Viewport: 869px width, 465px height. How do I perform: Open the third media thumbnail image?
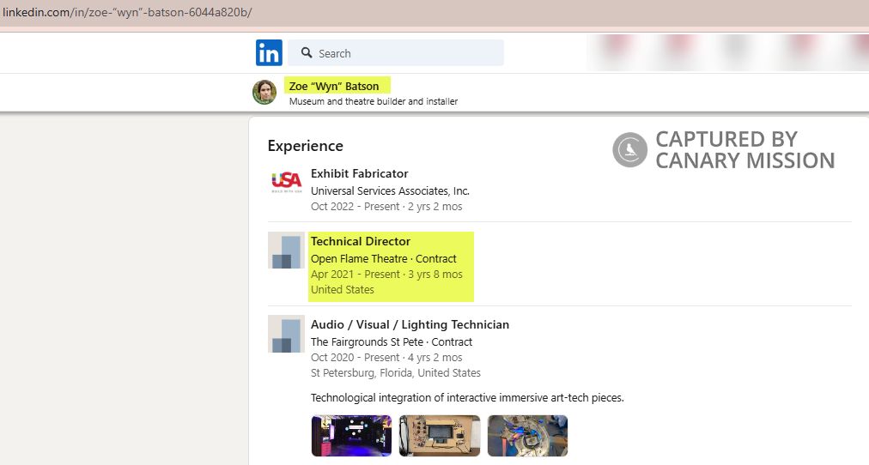tap(527, 436)
